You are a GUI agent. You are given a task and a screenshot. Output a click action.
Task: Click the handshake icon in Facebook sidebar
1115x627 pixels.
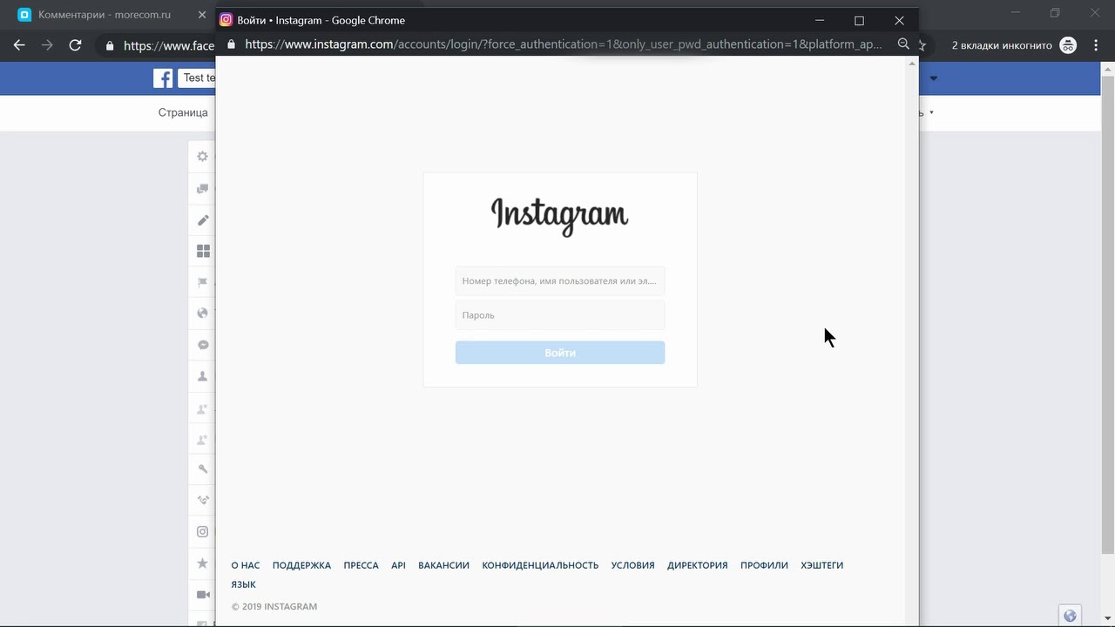(203, 501)
